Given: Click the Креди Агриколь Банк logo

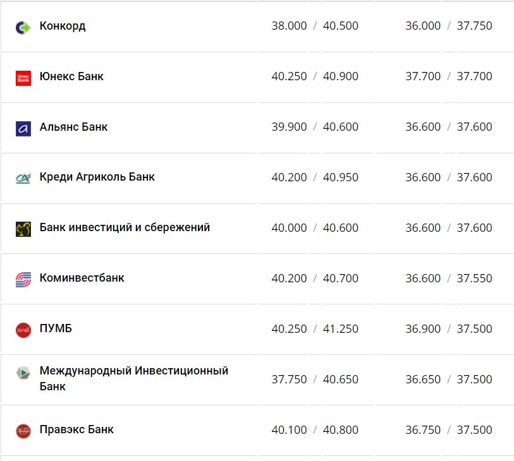Looking at the screenshot, I should pos(23,178).
